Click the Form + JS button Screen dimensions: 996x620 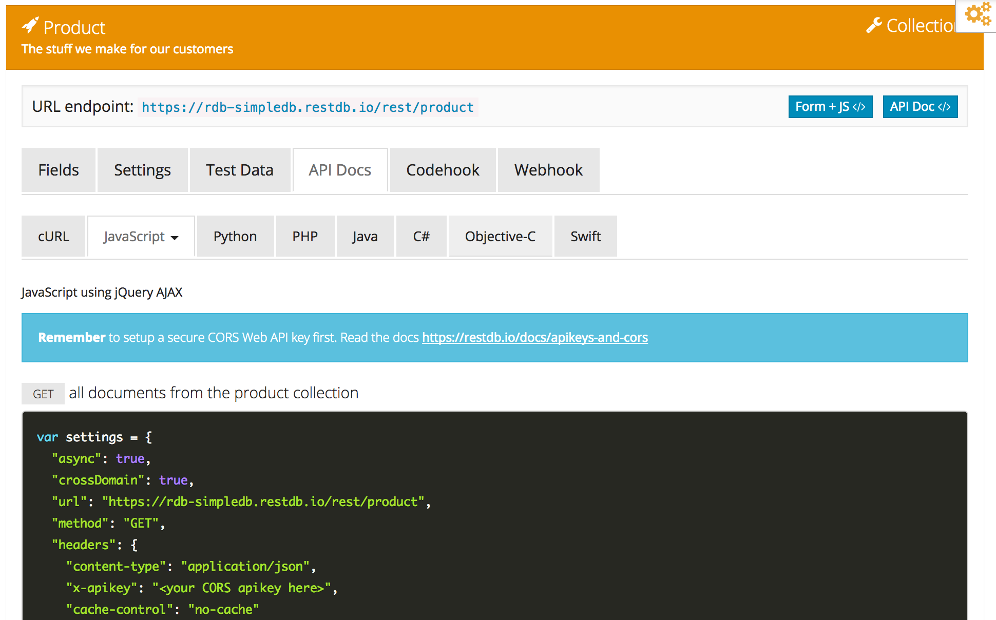click(830, 107)
